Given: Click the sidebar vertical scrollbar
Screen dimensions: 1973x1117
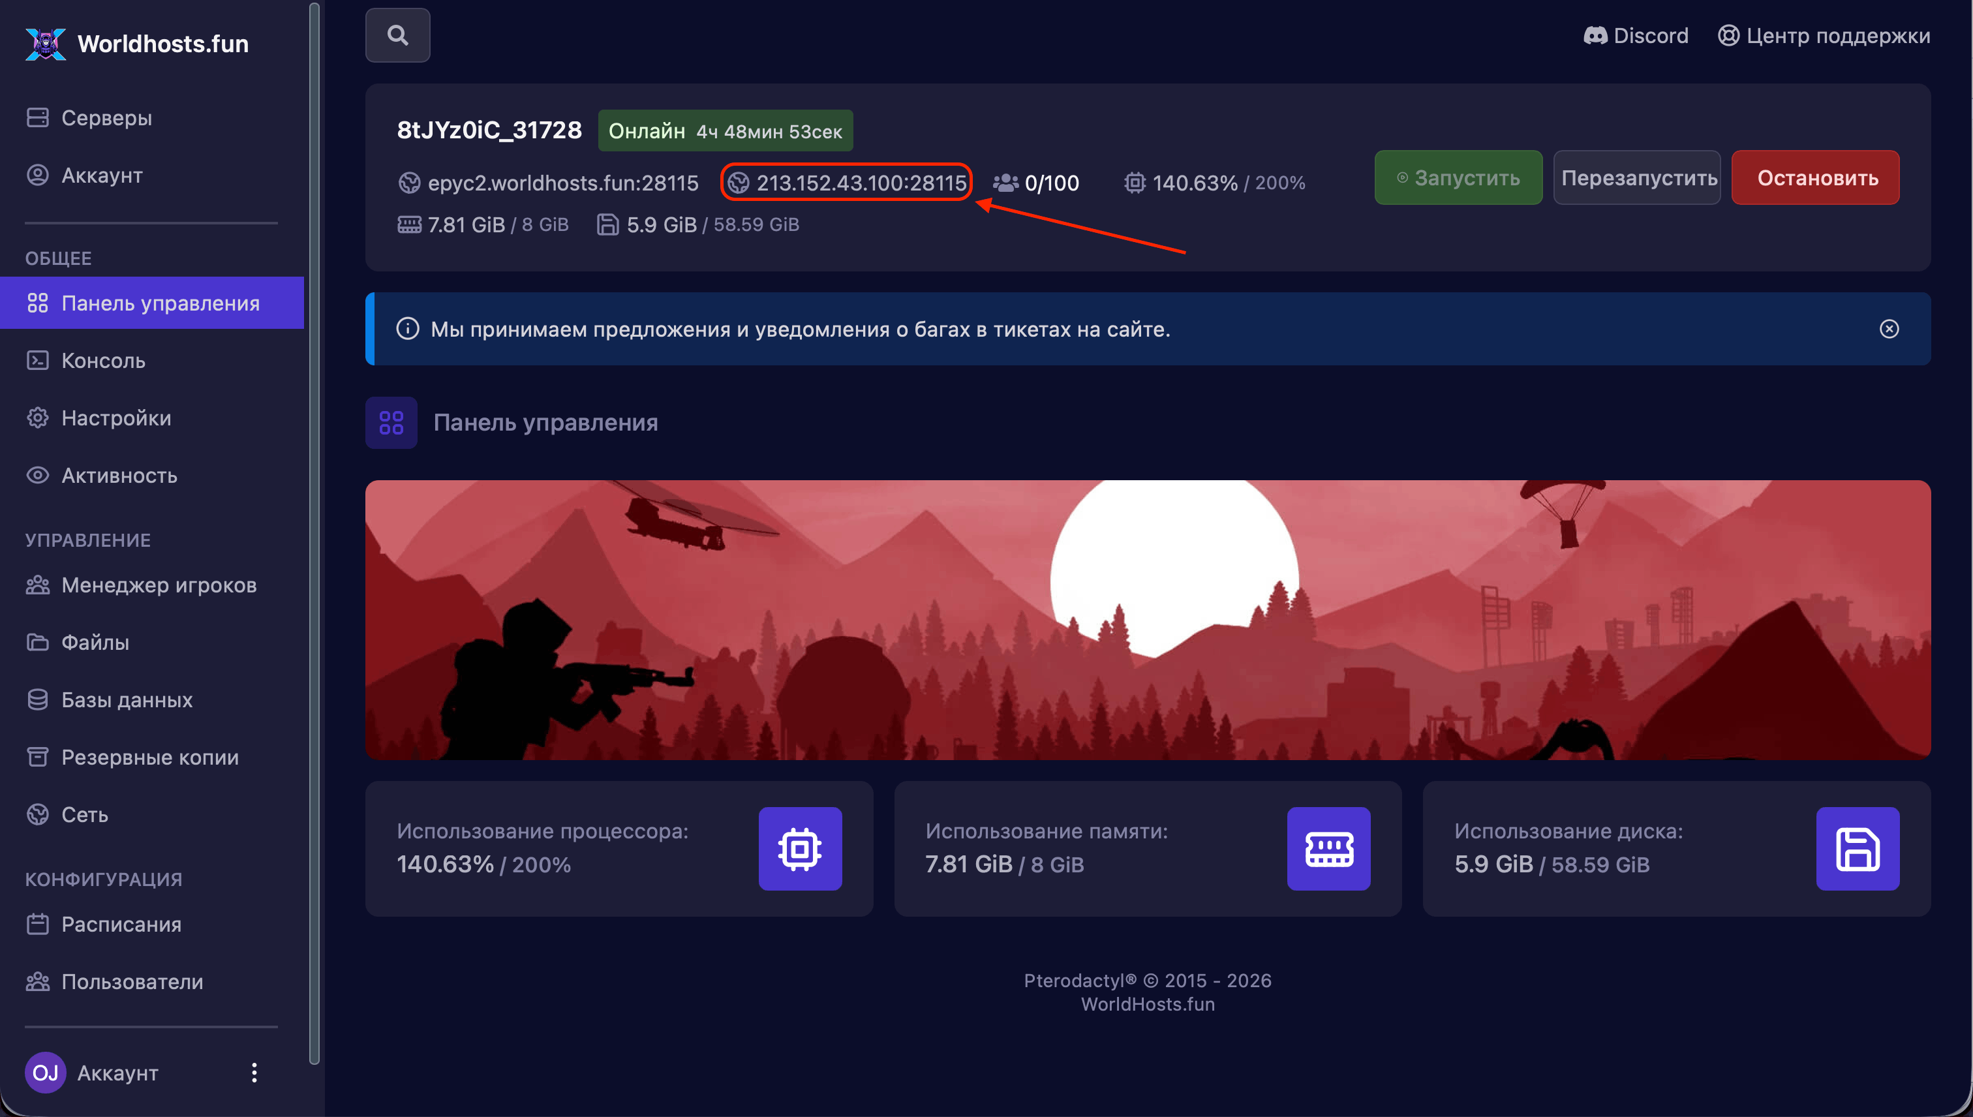Looking at the screenshot, I should pos(314,534).
